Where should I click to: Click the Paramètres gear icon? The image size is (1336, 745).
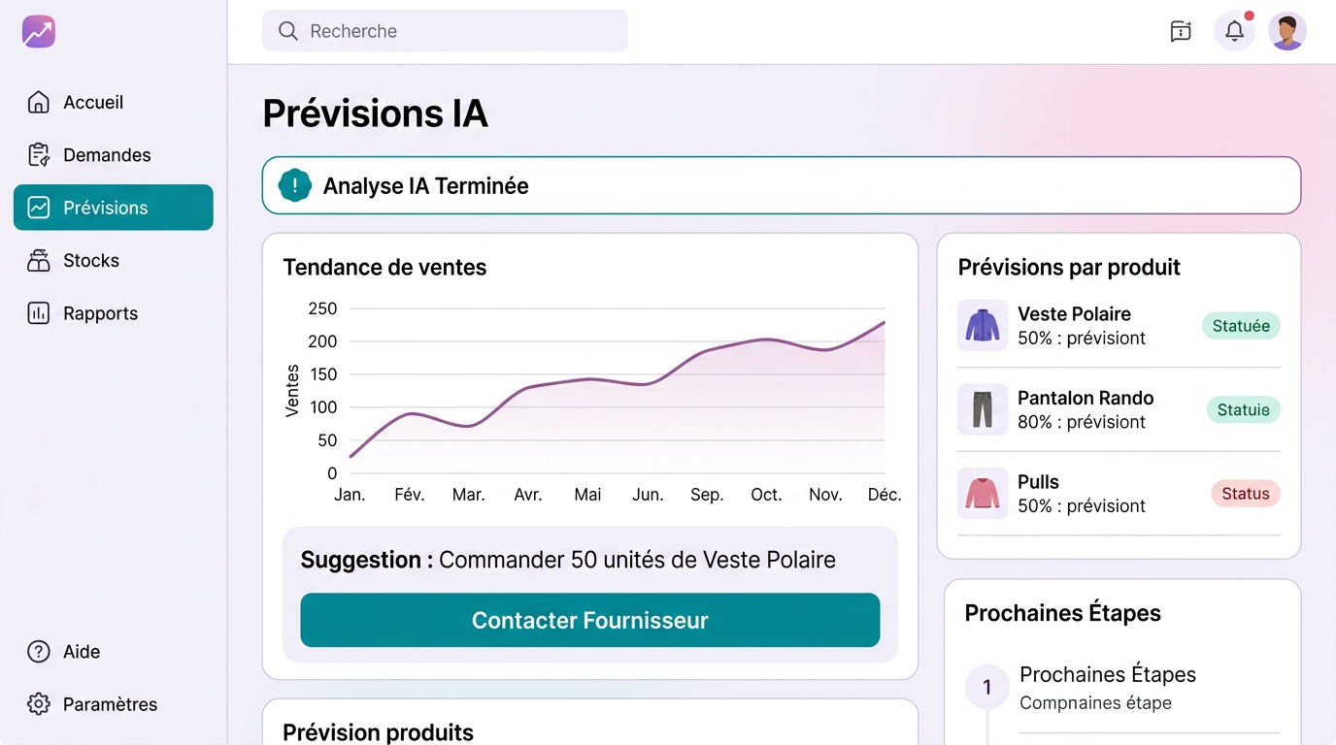click(x=39, y=704)
